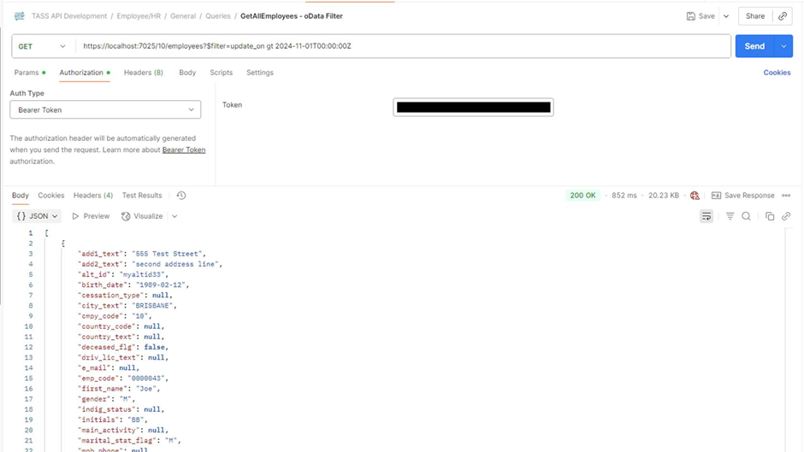804x452 pixels.
Task: Click the request URL input field
Action: pos(402,46)
